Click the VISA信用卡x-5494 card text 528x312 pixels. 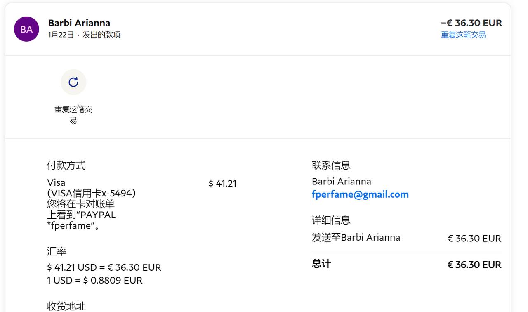click(x=91, y=193)
